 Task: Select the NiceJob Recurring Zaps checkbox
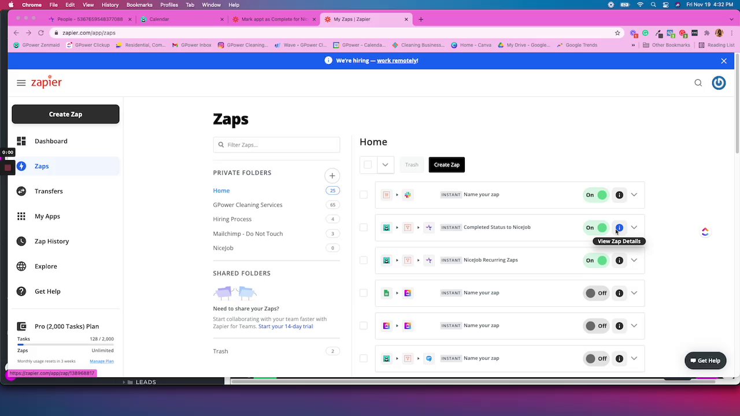coord(364,261)
